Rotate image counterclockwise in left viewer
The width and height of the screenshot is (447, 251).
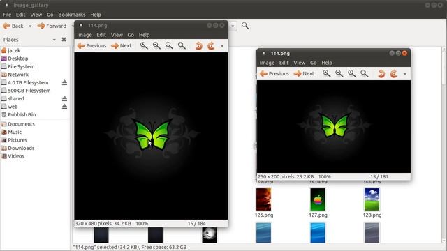(x=198, y=45)
